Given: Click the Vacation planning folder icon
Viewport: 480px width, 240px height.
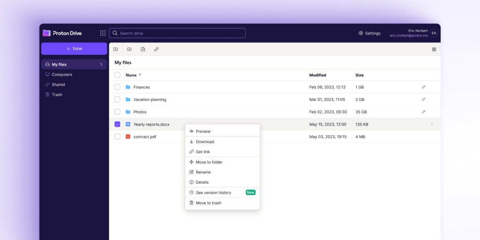Looking at the screenshot, I should pos(128,99).
